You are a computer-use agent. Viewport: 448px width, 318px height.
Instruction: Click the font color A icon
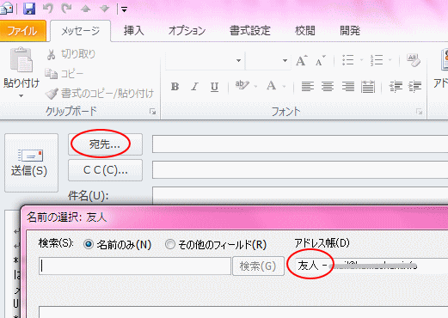[x=271, y=86]
